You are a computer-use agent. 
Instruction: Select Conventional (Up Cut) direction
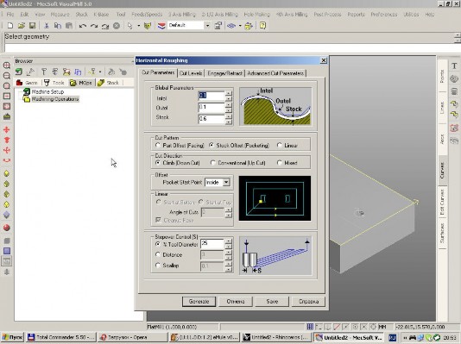(x=238, y=163)
